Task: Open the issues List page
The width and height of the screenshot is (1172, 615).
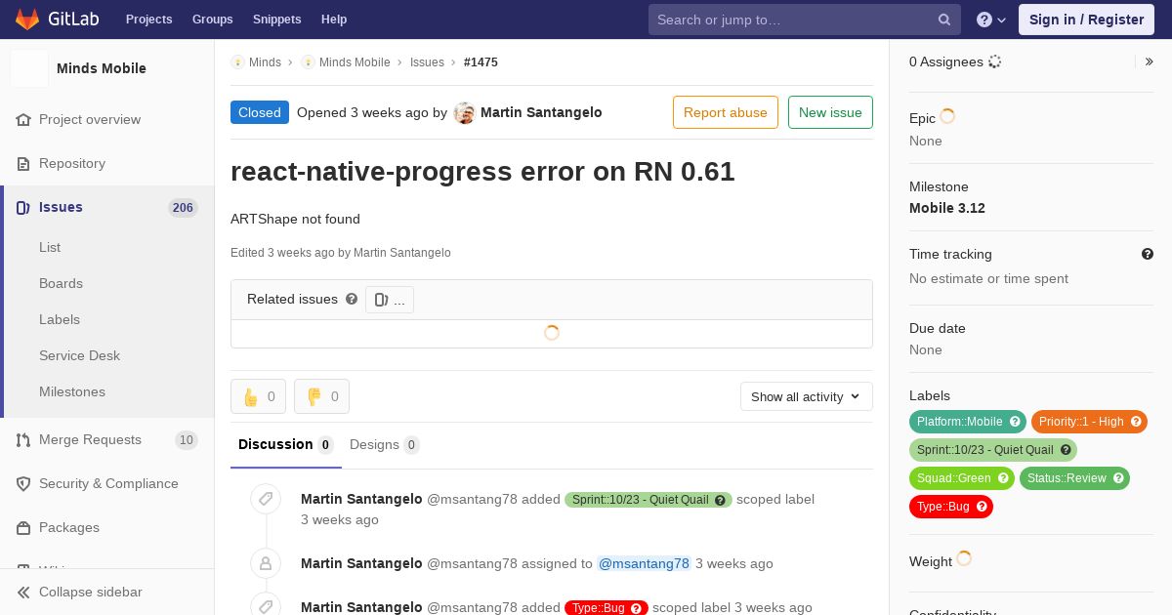Action: (50, 247)
